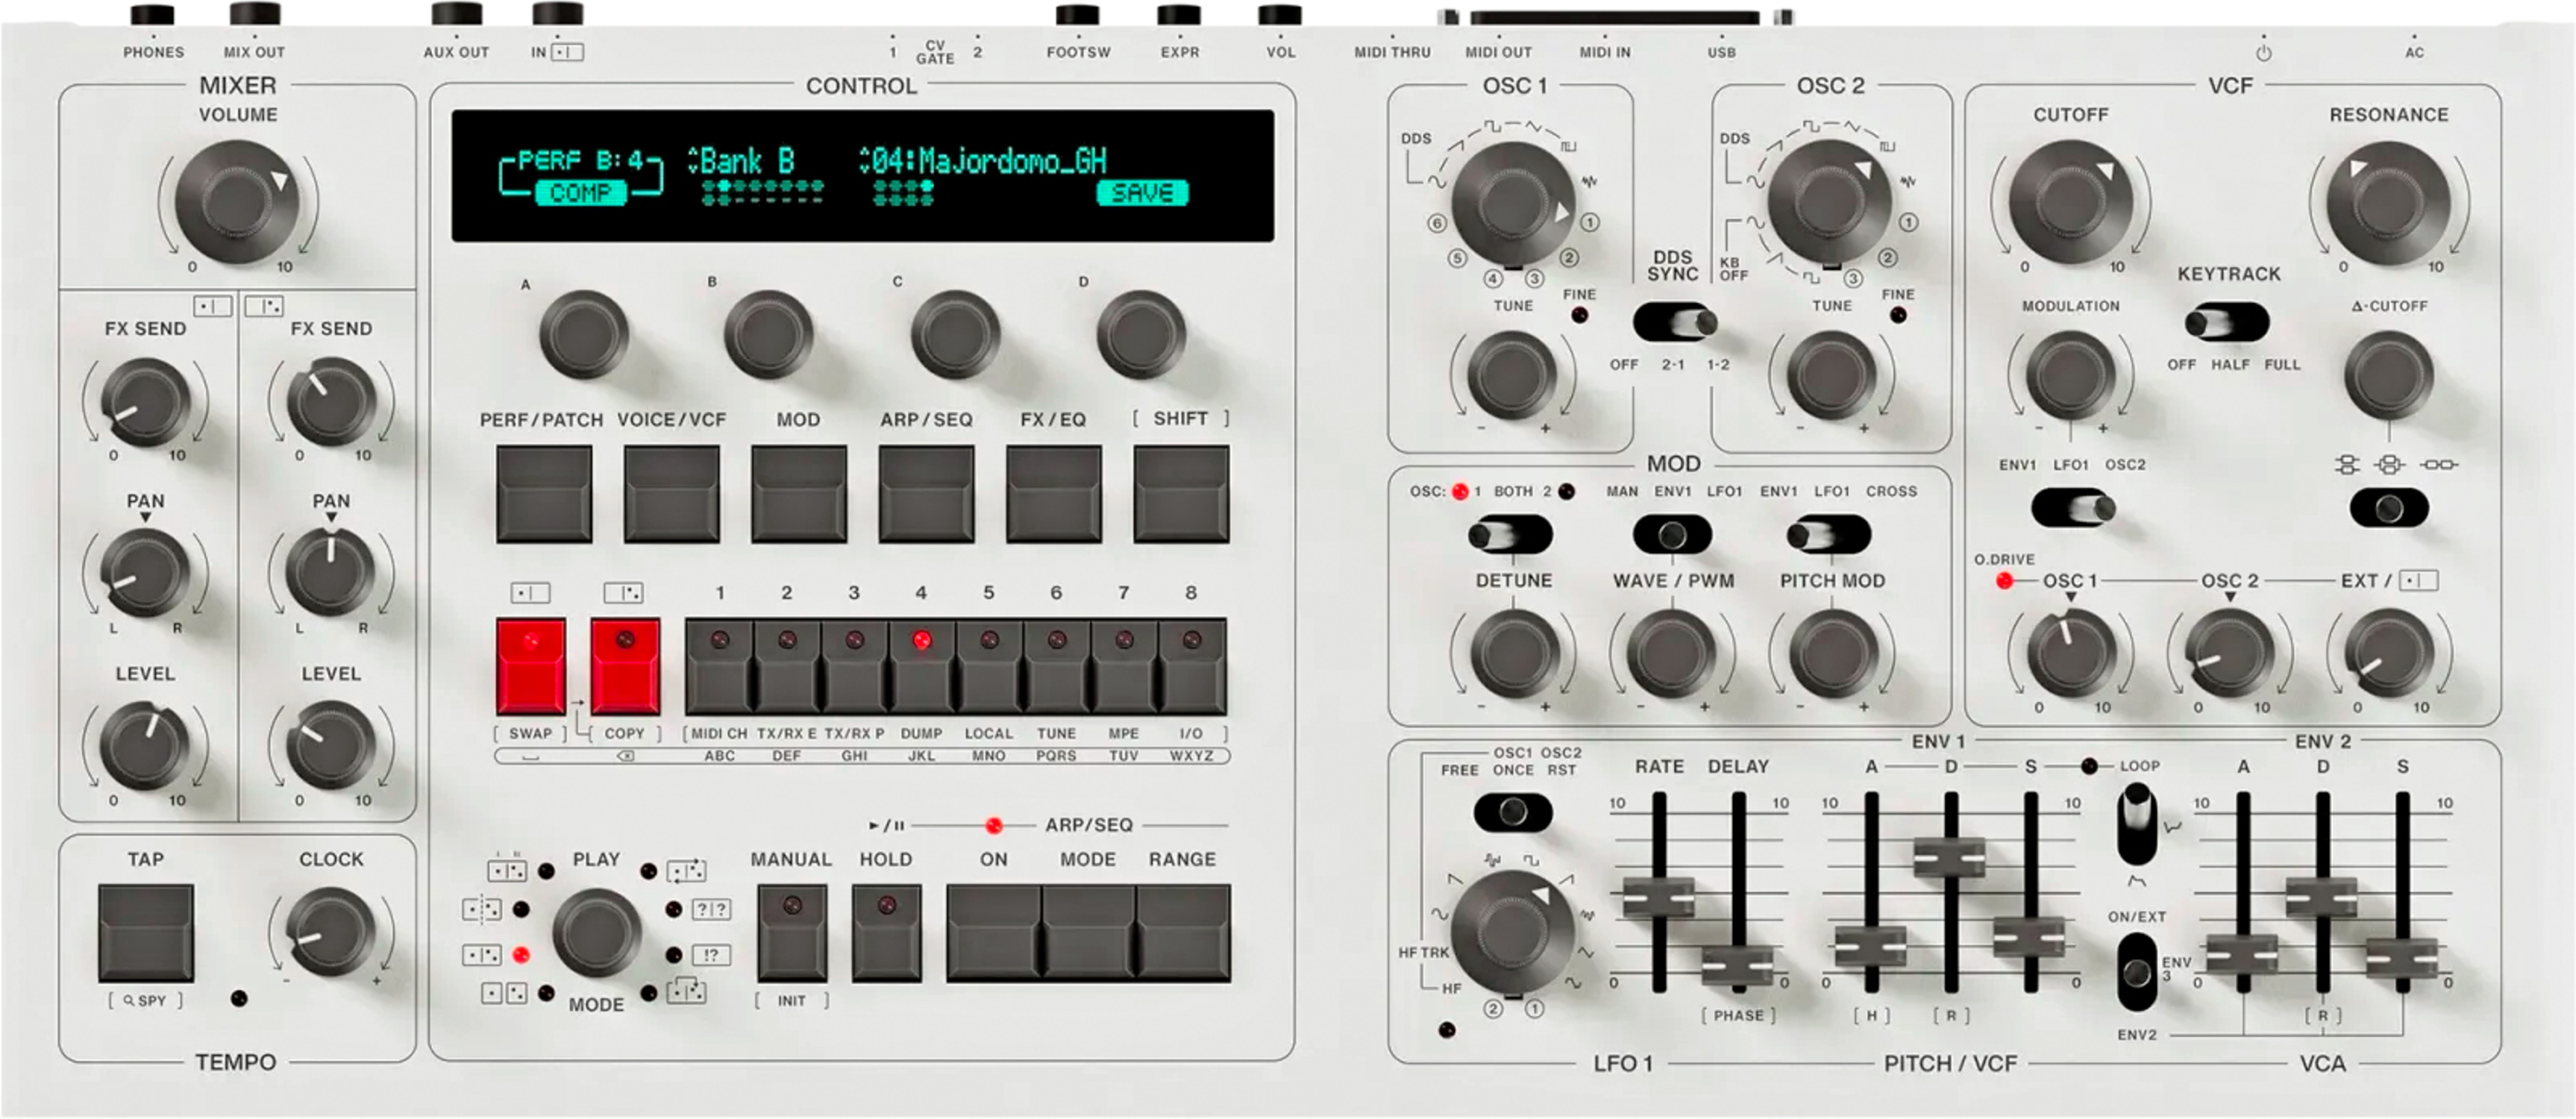Click the OSC 2 waveform selector knob
2576x1119 pixels.
(1830, 204)
